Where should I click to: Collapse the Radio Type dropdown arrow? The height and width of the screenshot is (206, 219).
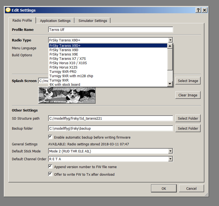point(170,40)
